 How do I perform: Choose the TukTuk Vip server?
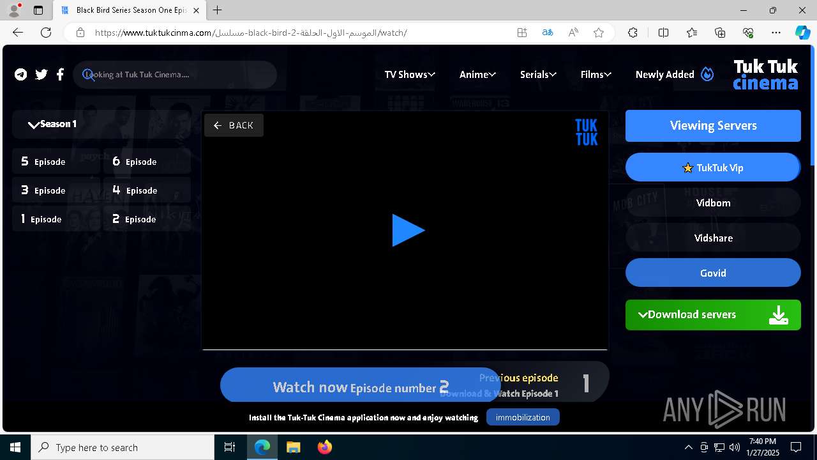(x=713, y=167)
